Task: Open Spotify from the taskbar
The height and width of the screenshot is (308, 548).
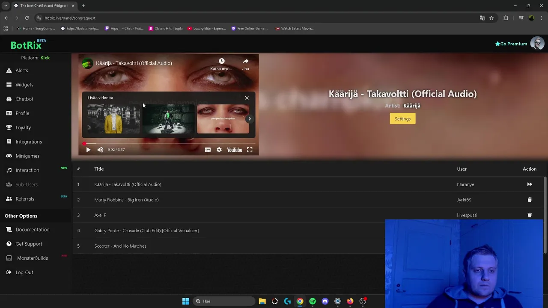Action: pos(313,301)
